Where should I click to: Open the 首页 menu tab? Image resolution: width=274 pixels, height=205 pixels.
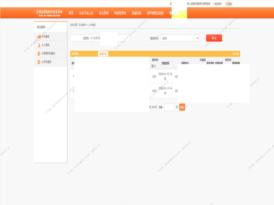pos(71,13)
